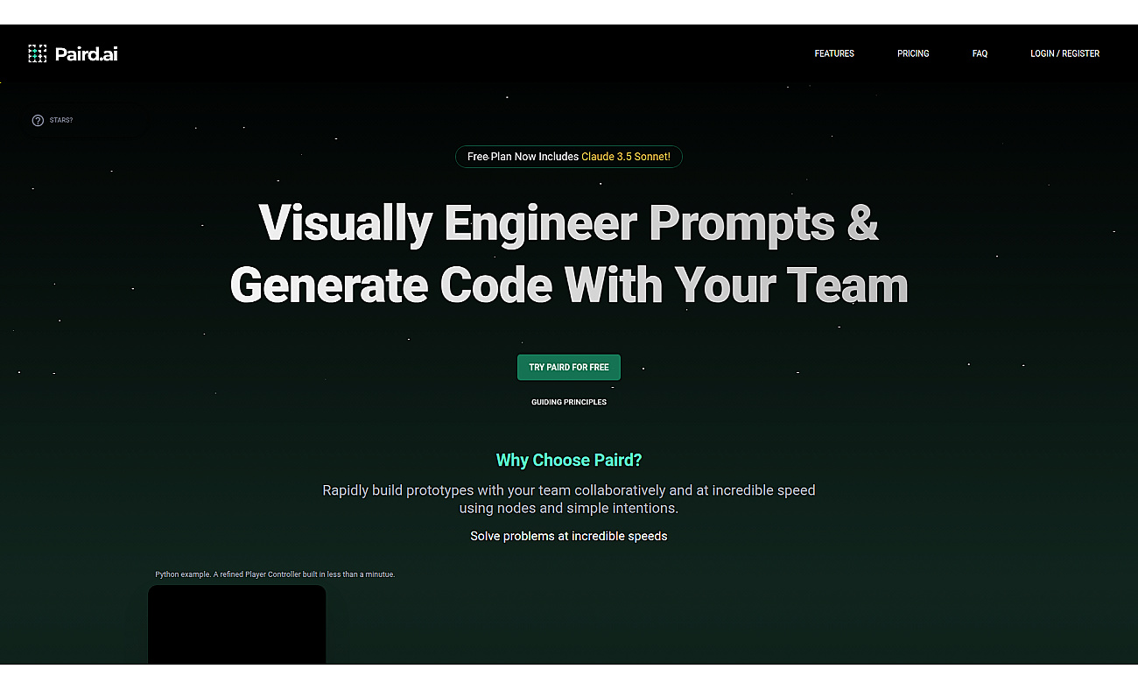This screenshot has height=690, width=1138.
Task: Click the Solve problems at incredible speeds text
Action: click(x=569, y=536)
